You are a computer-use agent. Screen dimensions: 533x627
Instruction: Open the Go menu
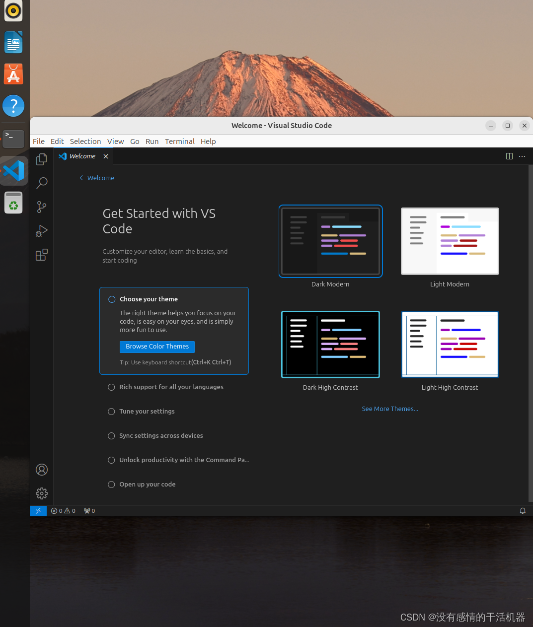[x=135, y=141]
